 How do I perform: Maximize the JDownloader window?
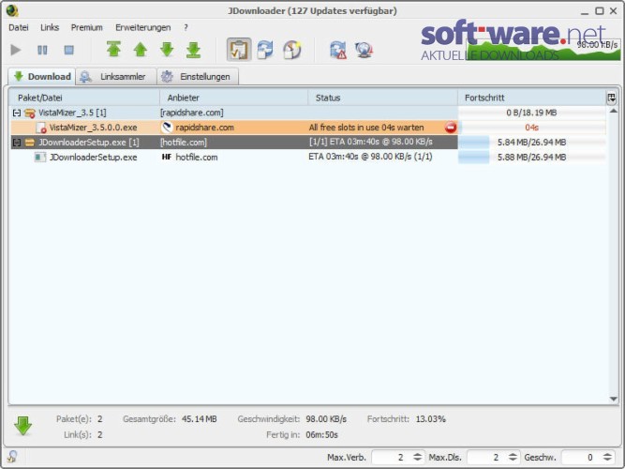click(600, 10)
